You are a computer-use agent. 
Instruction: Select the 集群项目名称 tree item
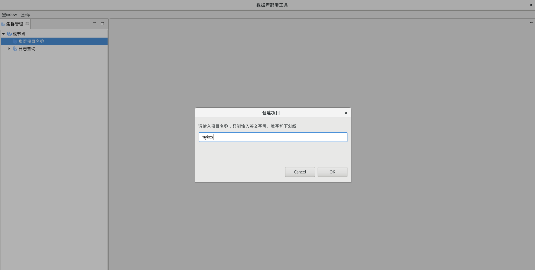tap(31, 41)
